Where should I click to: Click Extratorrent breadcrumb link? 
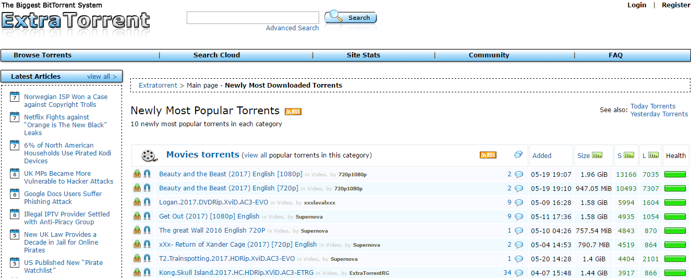158,85
